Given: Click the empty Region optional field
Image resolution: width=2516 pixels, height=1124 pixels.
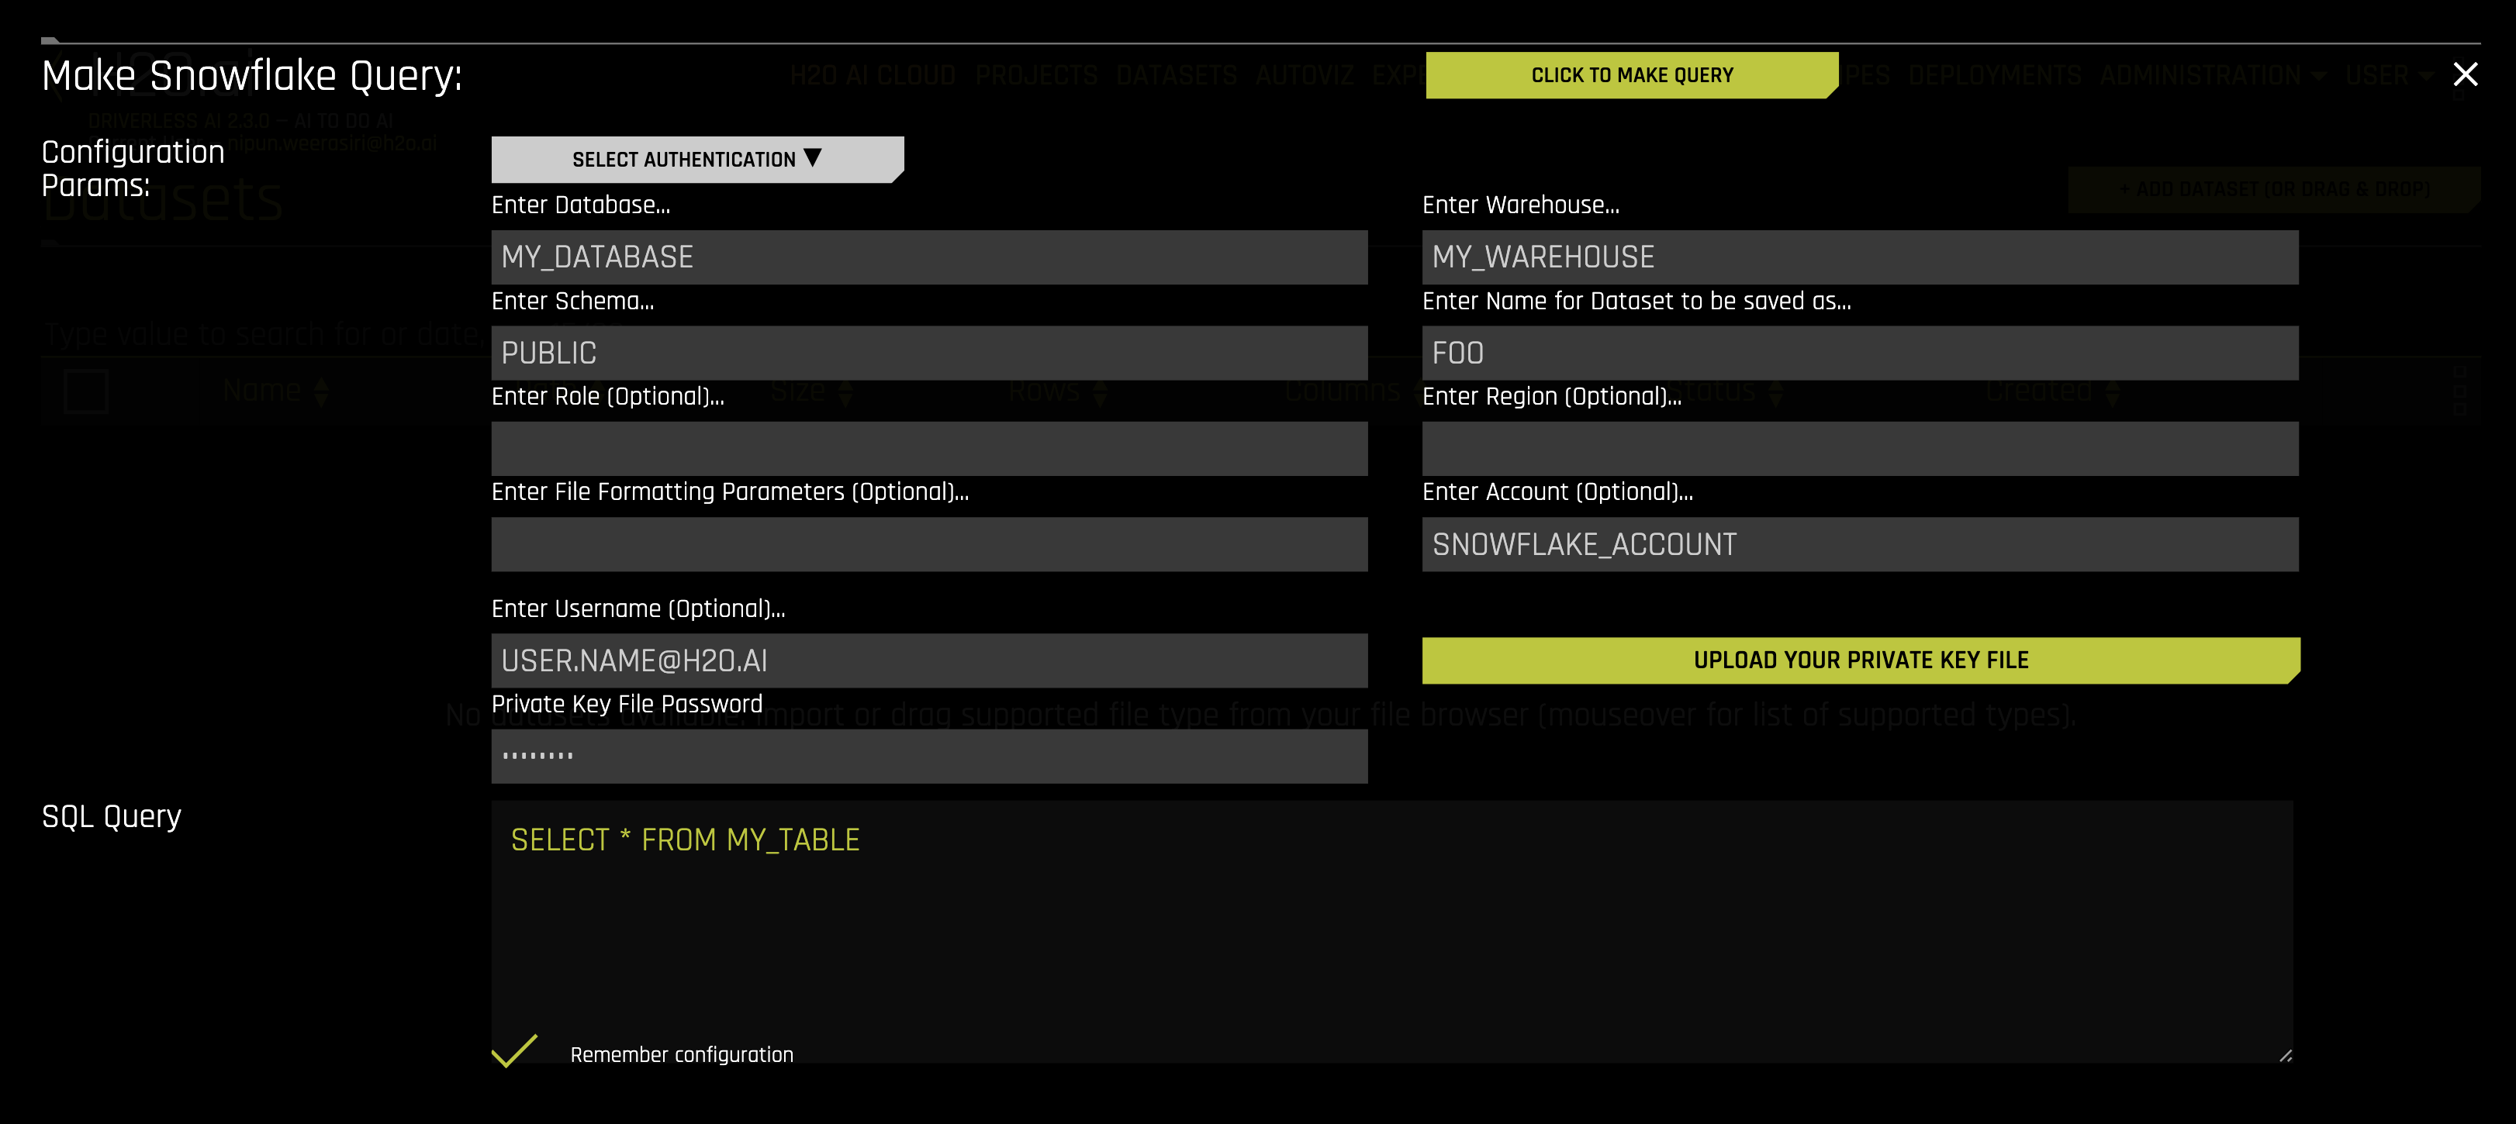Looking at the screenshot, I should click(1858, 448).
